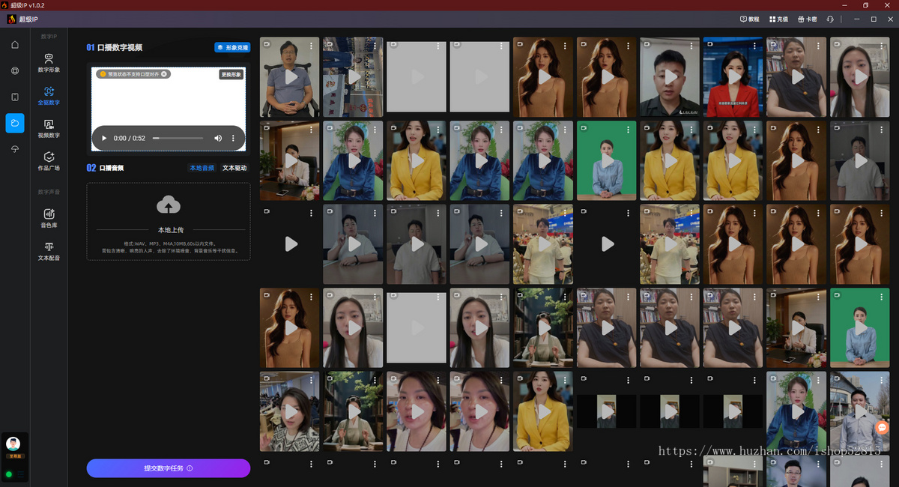Open the 教程 tutorial link
The image size is (899, 487).
pos(749,19)
